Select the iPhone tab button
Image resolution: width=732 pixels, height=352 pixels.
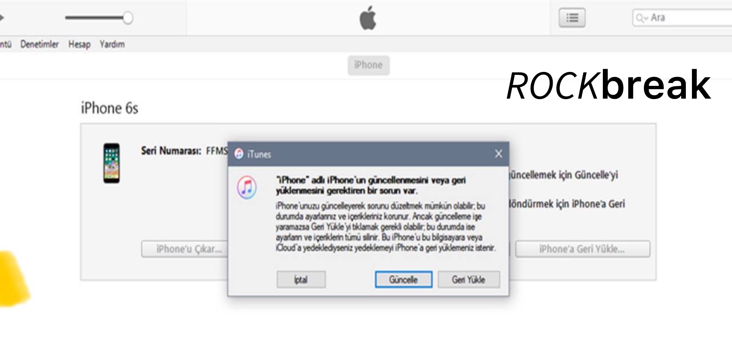click(x=369, y=65)
